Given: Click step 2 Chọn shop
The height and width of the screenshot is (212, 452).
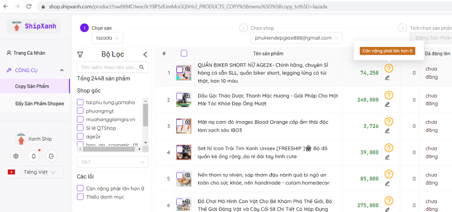Looking at the screenshot, I should point(257,28).
